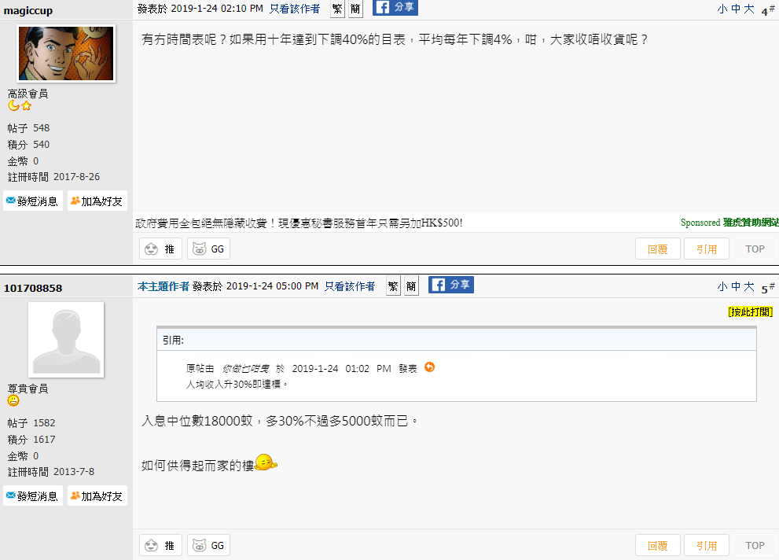The image size is (779, 560).
Task: Add user 101708858 as a friend
Action: click(x=97, y=496)
